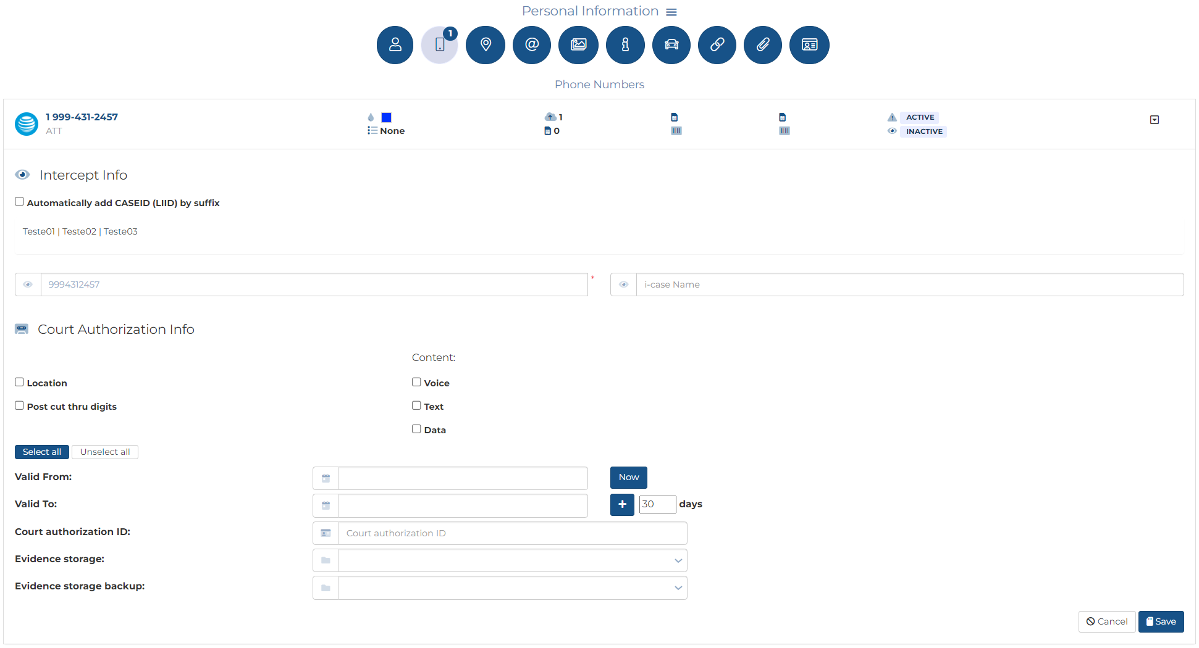Screen dimensions: 1199x648
Task: Open the chain link icon section
Action: click(x=717, y=45)
